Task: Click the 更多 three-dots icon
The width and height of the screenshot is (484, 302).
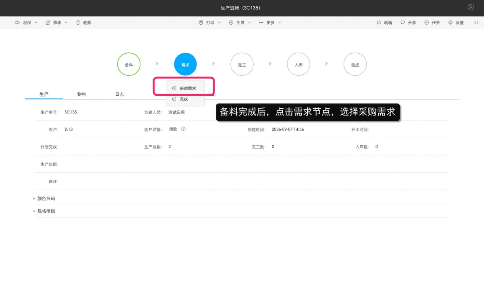Action: 261,23
